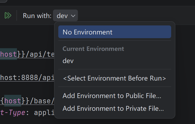Click the green Run All Requests icon
Screen dimensions: 195x124
tap(8, 16)
